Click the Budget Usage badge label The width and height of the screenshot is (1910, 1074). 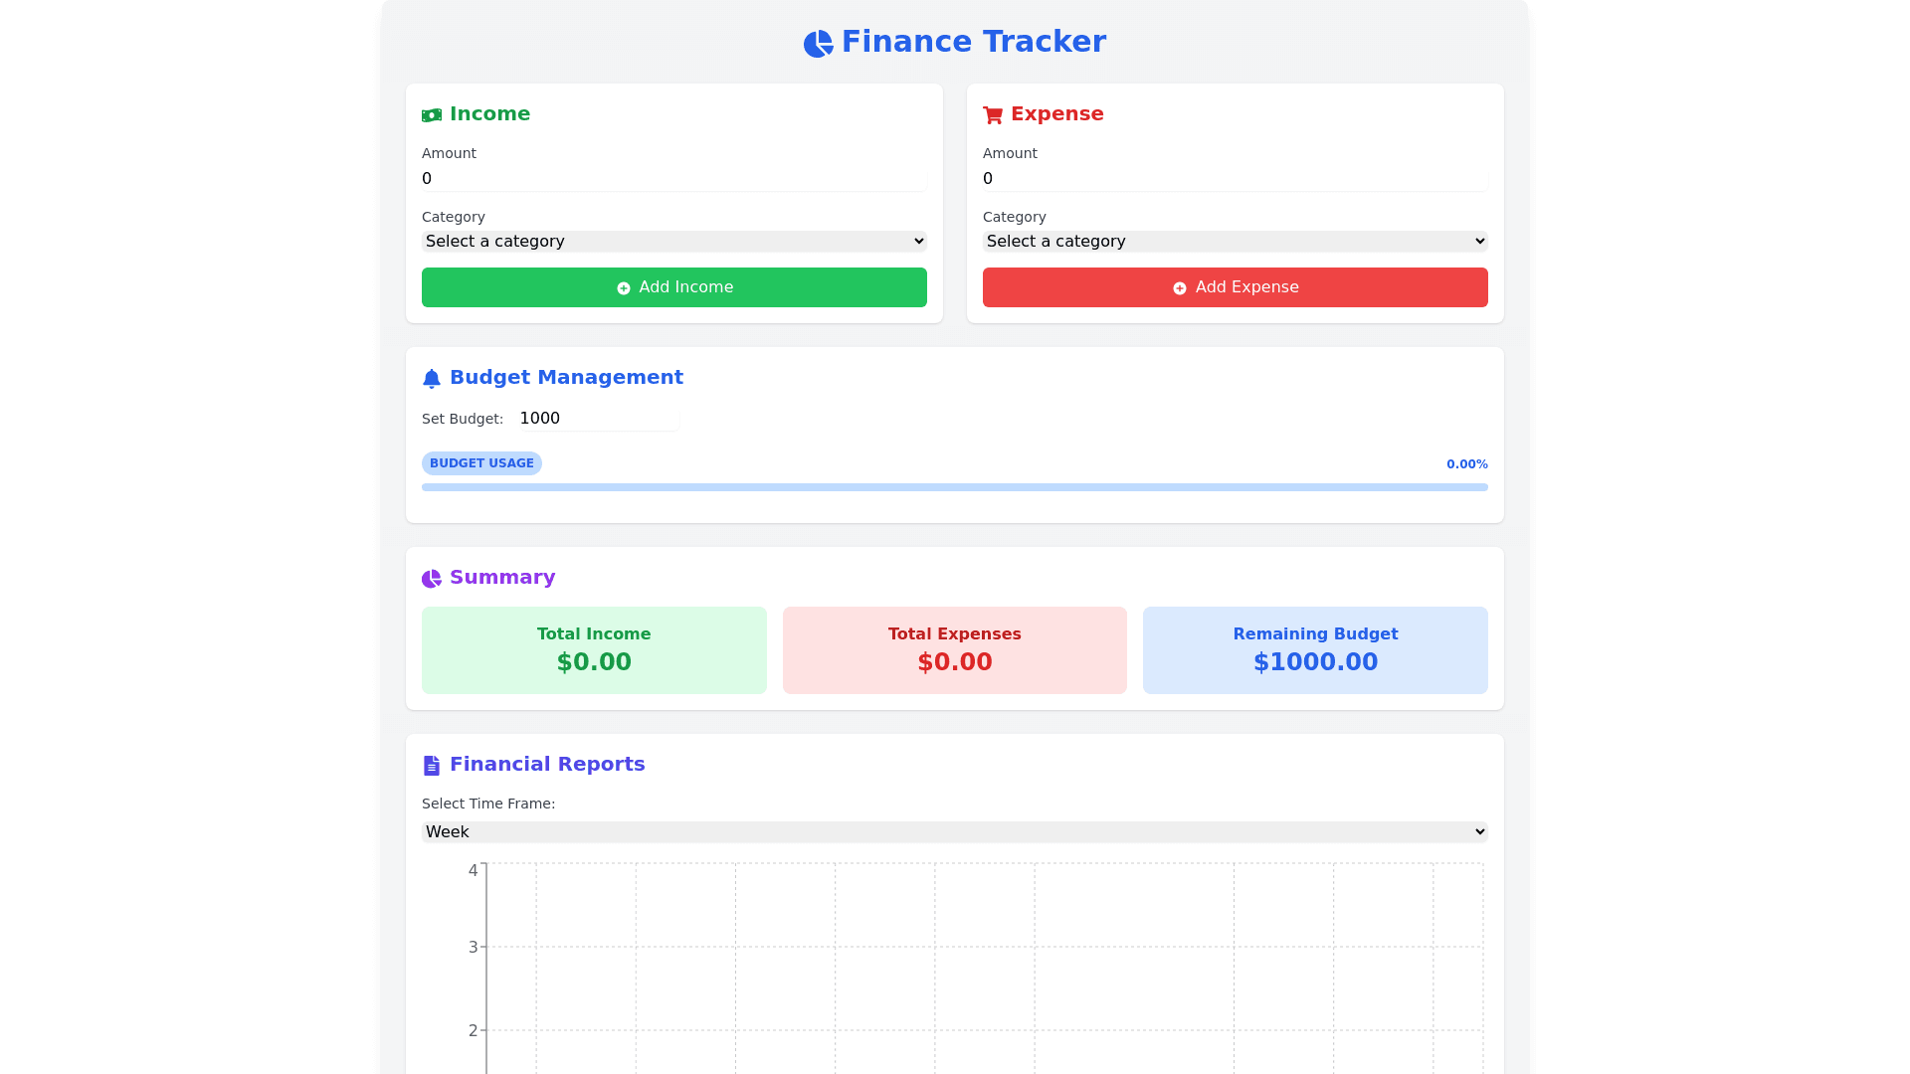(481, 463)
